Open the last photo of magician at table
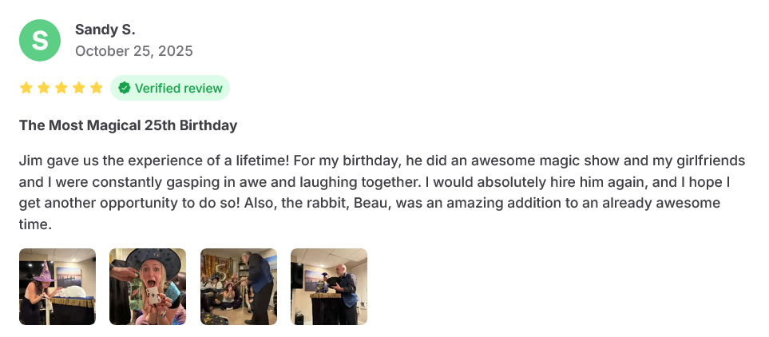Screen dimensions: 769x337 point(329,287)
